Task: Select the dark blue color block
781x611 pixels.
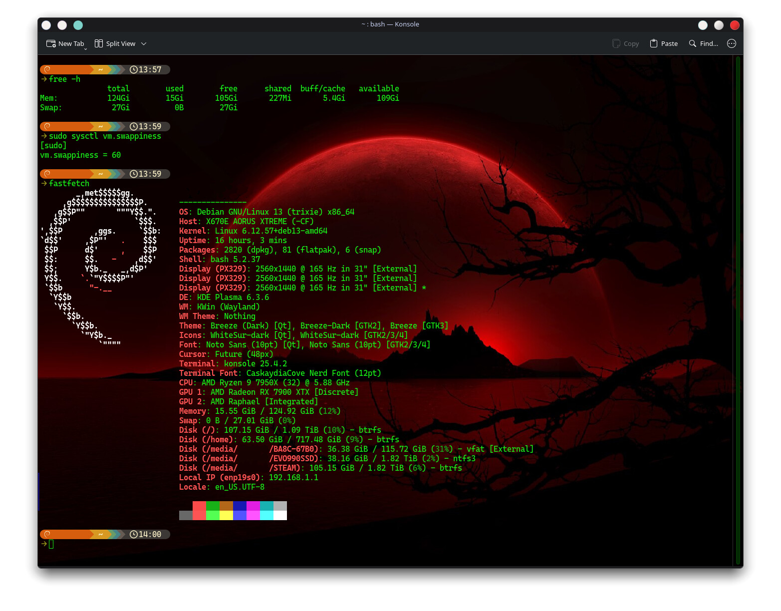Action: [x=240, y=506]
